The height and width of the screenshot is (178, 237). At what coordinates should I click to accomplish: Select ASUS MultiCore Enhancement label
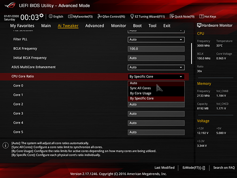tap(34, 67)
